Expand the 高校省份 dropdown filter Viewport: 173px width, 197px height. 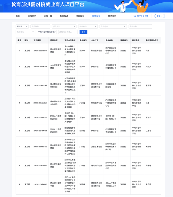tap(25, 32)
